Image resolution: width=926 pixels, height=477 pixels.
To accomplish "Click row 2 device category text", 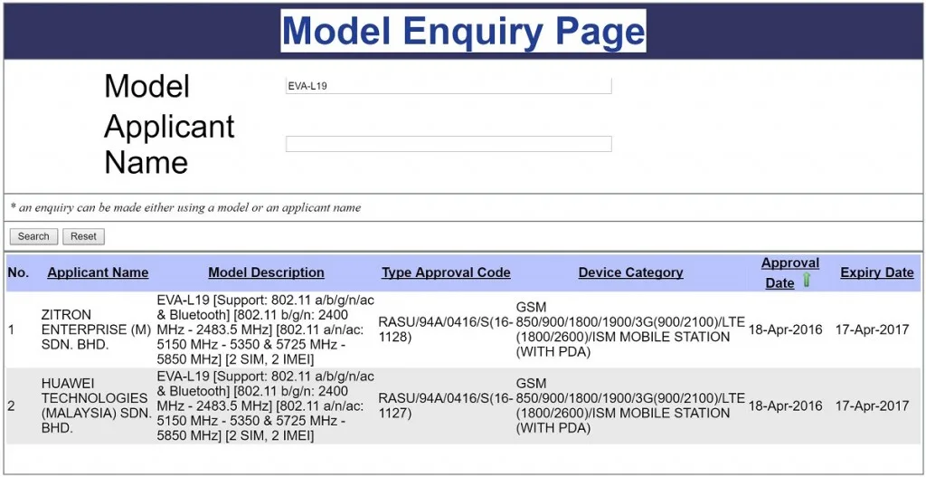I will click(630, 405).
